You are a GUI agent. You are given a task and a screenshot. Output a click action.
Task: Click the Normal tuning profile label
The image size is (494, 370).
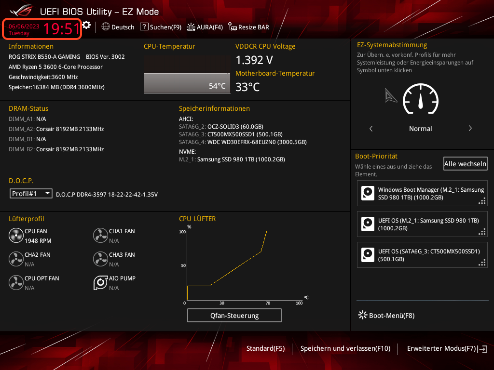420,128
